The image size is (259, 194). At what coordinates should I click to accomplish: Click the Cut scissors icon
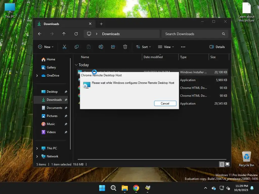click(x=64, y=47)
